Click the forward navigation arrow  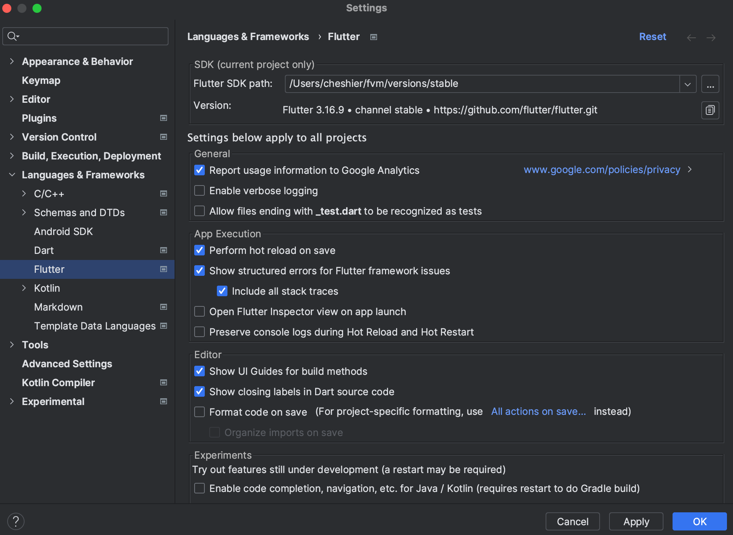point(711,37)
